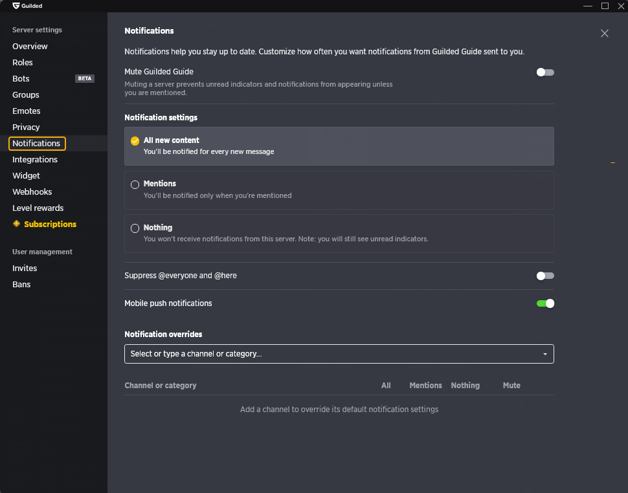Open Bans under User management
The height and width of the screenshot is (493, 628).
[21, 285]
